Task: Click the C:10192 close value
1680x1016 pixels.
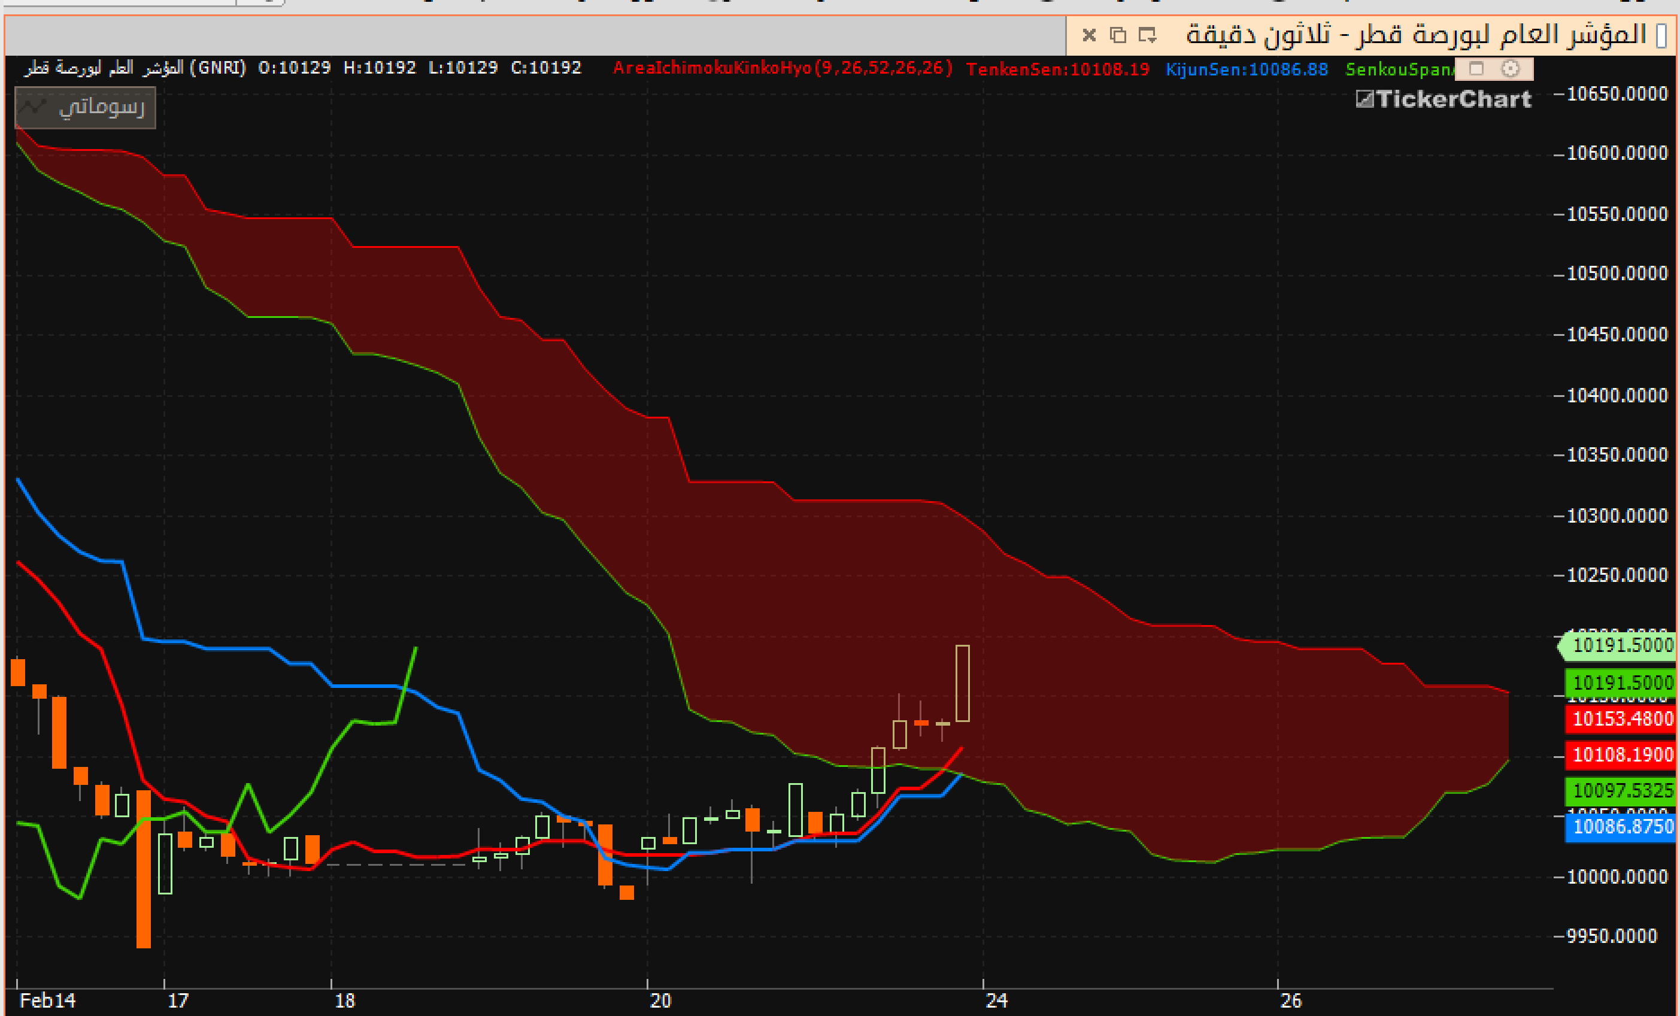Action: pos(545,68)
